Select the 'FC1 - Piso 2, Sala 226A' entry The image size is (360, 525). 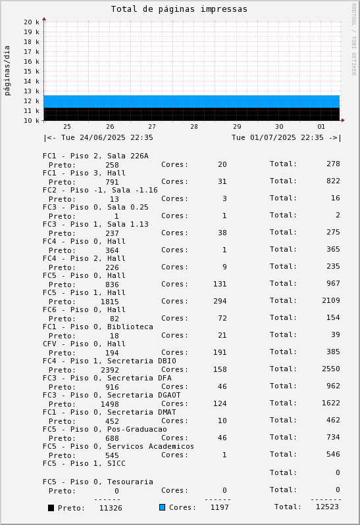click(95, 156)
